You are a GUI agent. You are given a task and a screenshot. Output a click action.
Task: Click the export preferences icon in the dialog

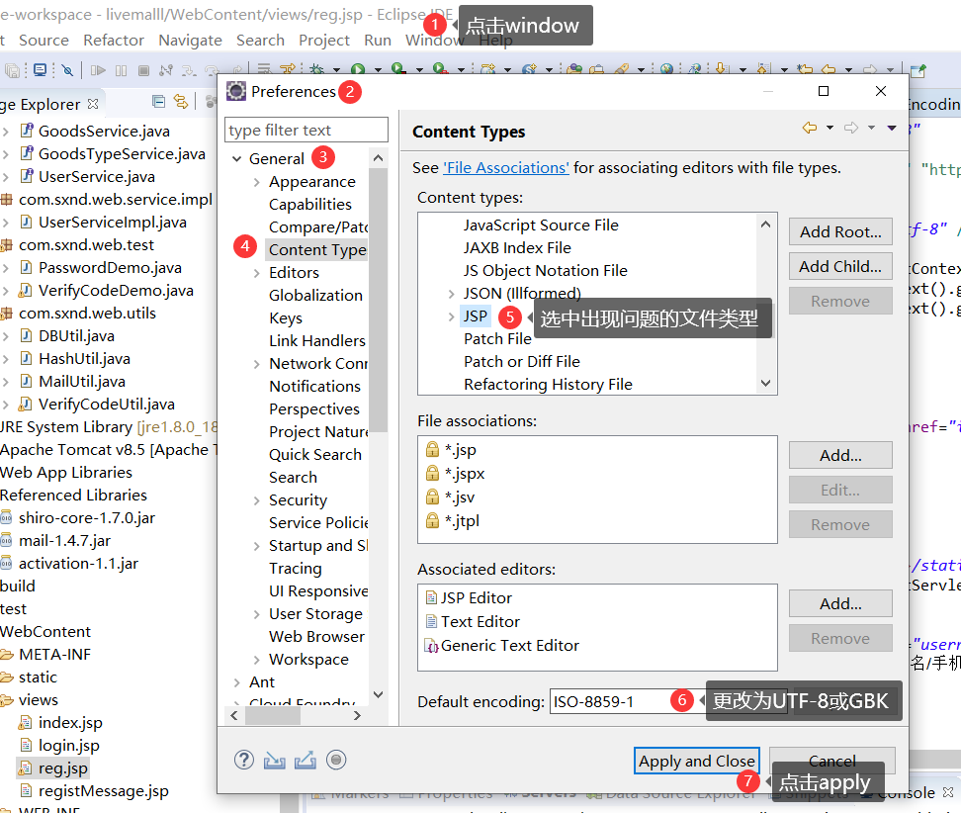click(x=305, y=760)
